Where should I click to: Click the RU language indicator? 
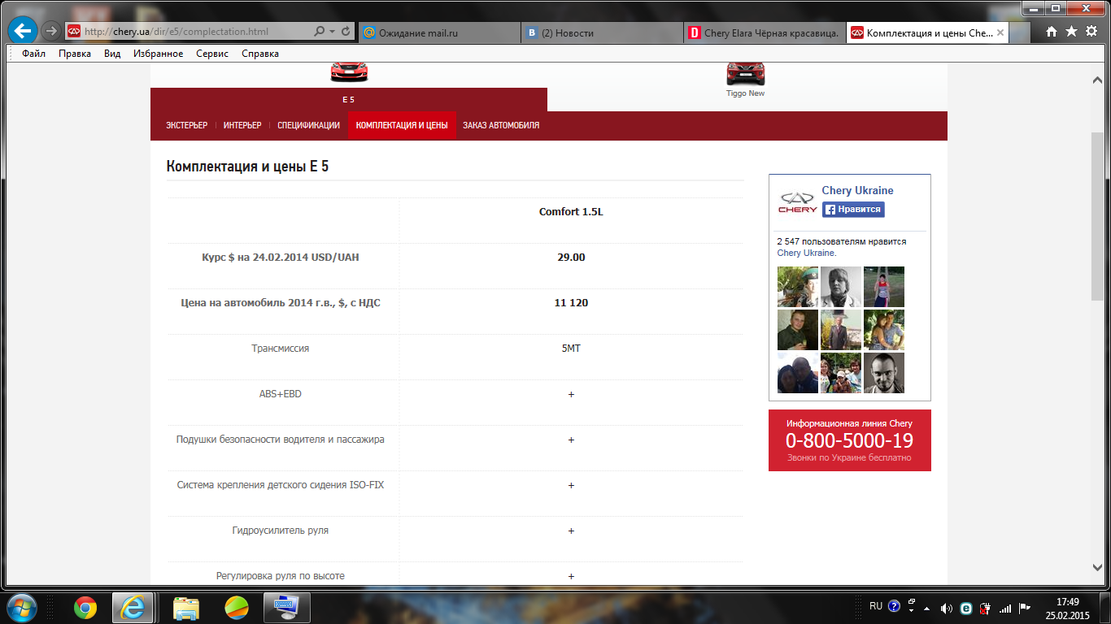click(875, 606)
